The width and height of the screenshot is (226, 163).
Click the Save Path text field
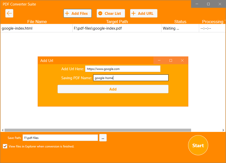(x=60, y=138)
